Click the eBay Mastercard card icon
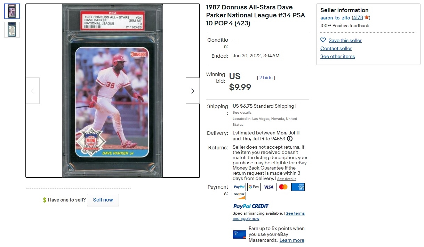Viewport: 424px width, 247px height. [x=240, y=234]
